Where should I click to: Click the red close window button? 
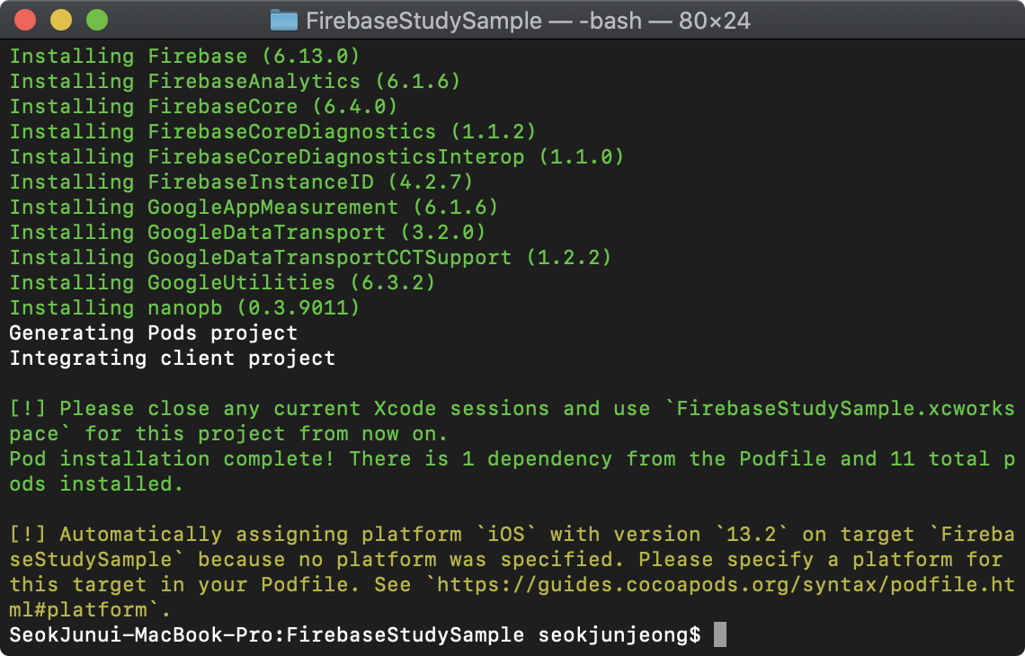(25, 21)
